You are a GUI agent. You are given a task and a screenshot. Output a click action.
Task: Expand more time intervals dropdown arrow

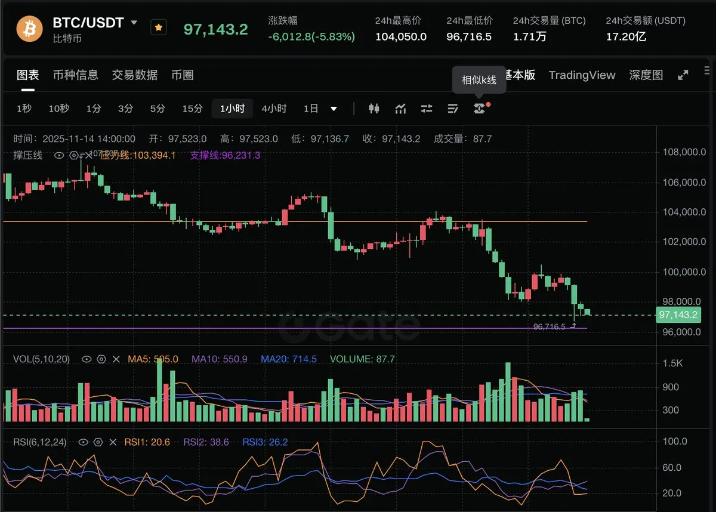pyautogui.click(x=334, y=109)
